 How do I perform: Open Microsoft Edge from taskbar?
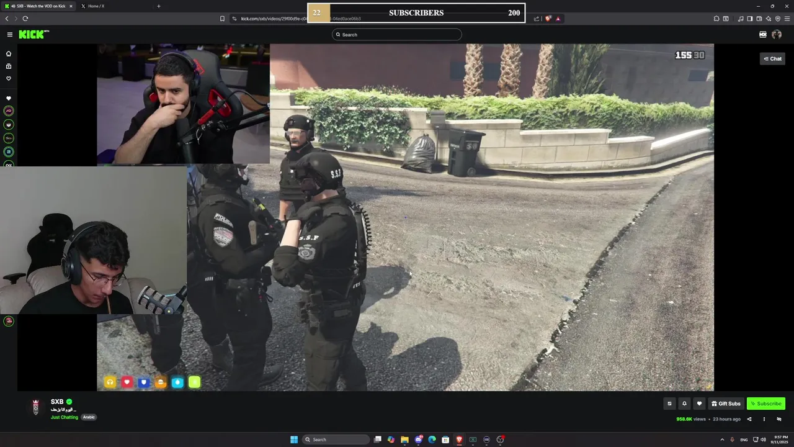tap(432, 440)
